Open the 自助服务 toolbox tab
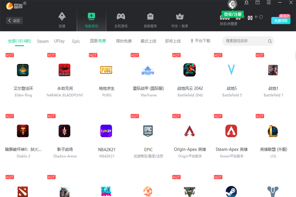This screenshot has width=296, height=197. coord(150,20)
